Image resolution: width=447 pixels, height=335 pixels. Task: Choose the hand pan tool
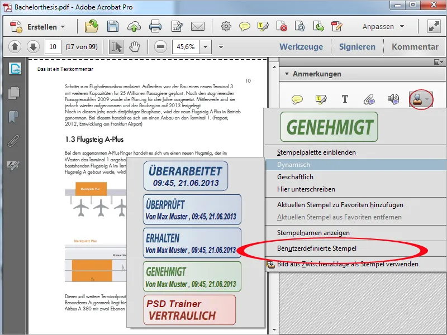(134, 47)
